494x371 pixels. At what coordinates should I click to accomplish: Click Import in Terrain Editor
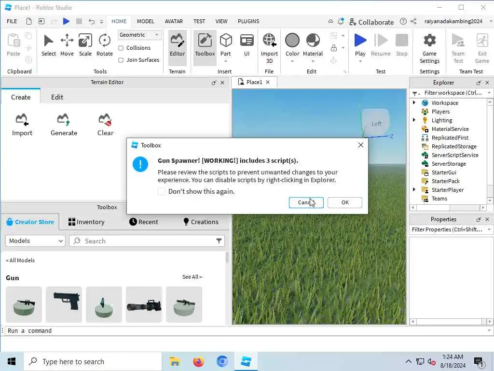click(22, 125)
